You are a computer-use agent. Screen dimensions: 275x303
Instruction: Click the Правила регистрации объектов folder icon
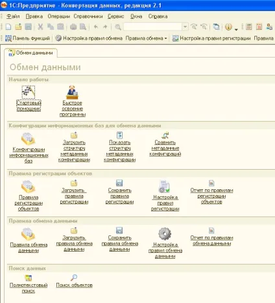[28, 187]
